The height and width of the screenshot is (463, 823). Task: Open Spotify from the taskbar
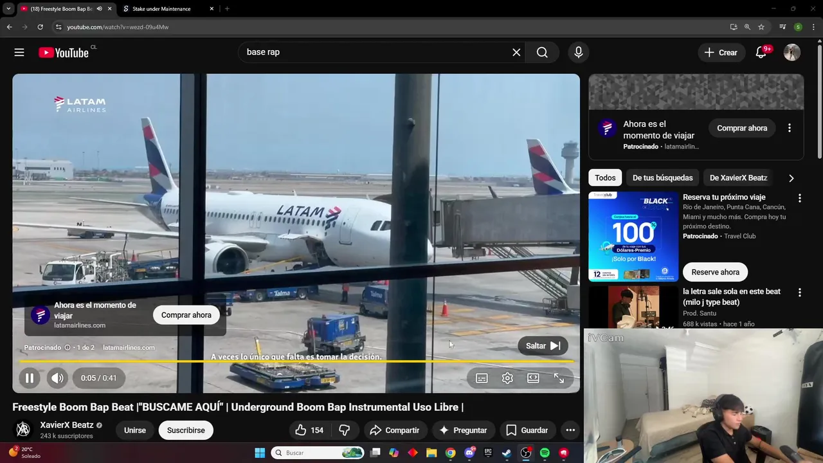coord(545,453)
